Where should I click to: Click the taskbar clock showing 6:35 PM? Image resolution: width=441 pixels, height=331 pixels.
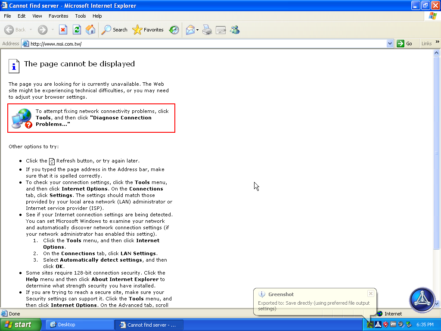(x=425, y=325)
